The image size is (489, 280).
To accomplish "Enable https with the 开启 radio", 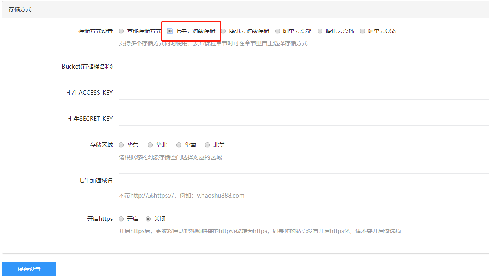I will [x=121, y=219].
